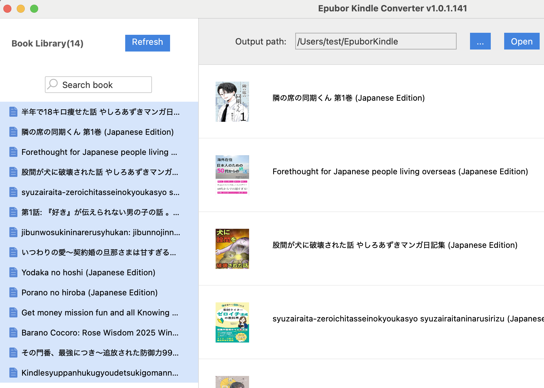Select Yodaka no hoshi (Japanese Edition)
544x388 pixels.
click(x=99, y=272)
